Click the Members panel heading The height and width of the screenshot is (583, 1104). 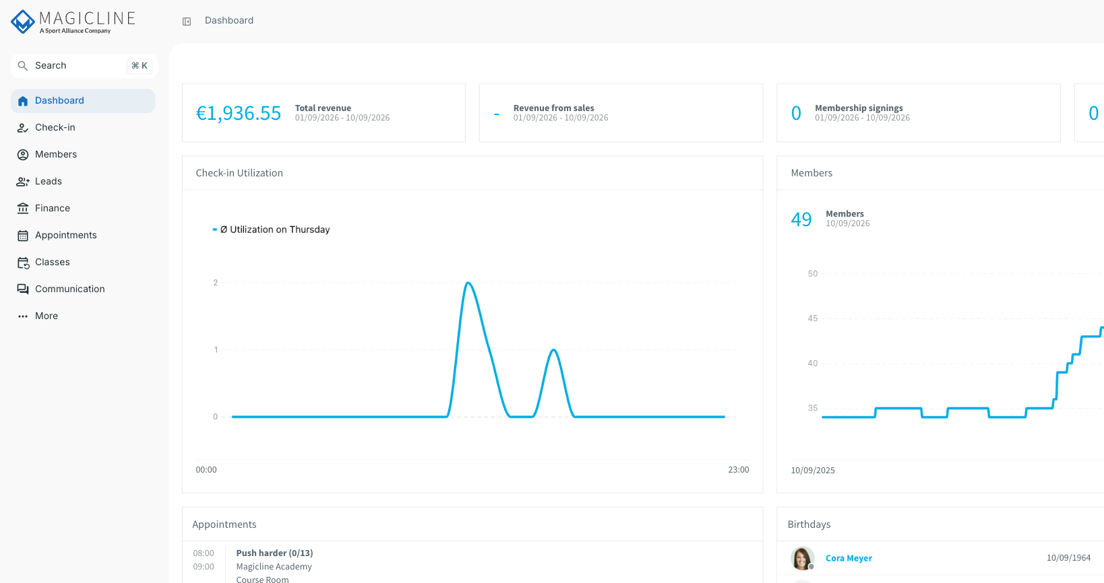click(x=811, y=173)
